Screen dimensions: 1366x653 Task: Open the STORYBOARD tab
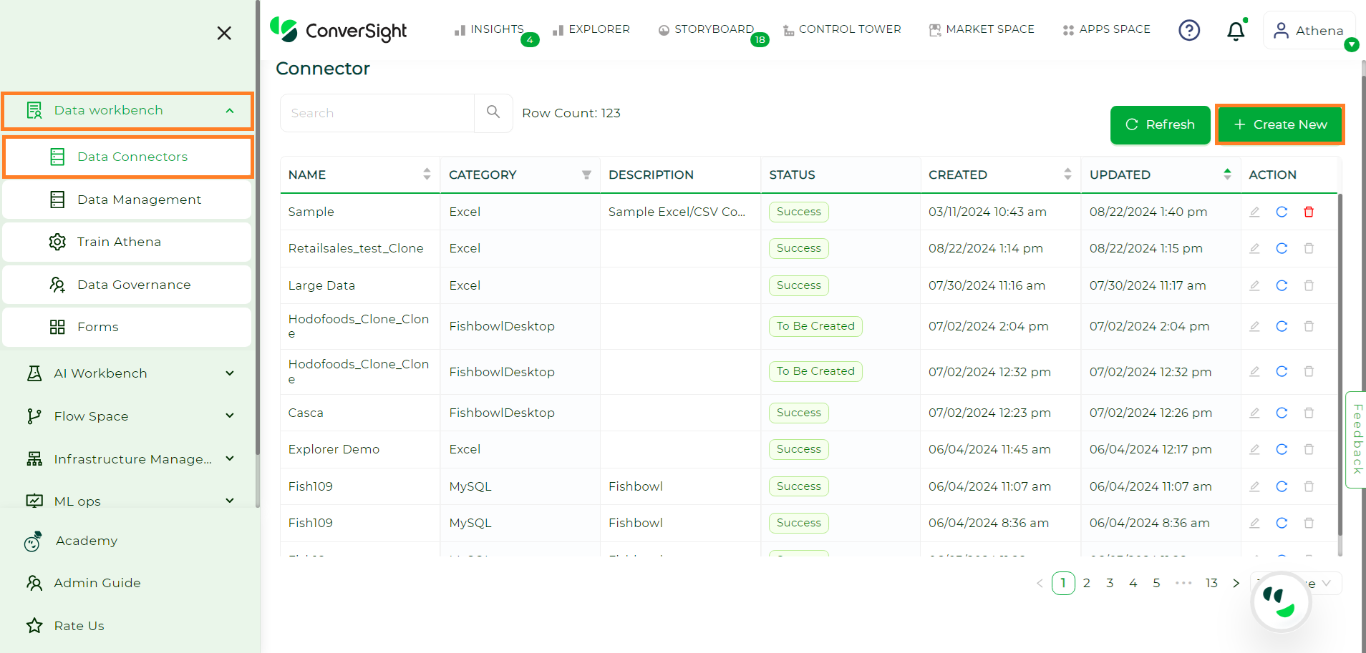point(706,29)
